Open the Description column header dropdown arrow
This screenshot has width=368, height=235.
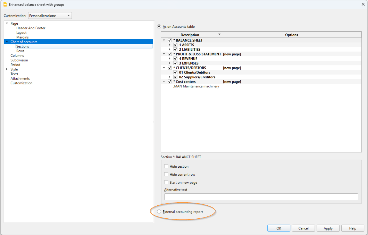pos(219,35)
